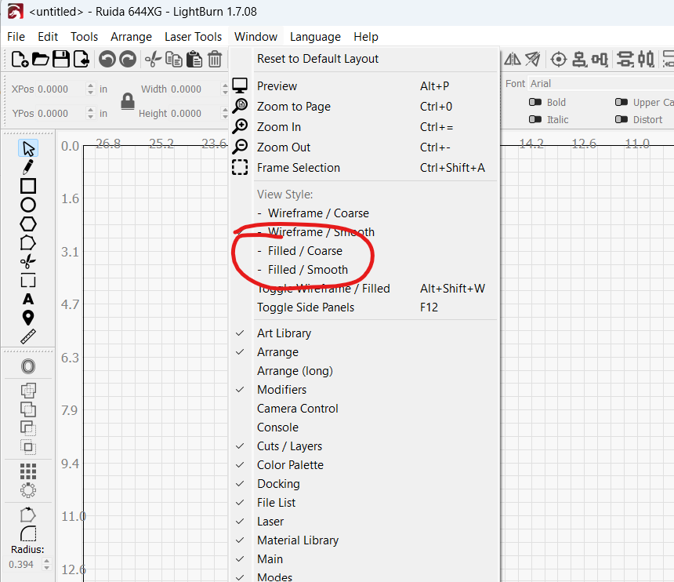This screenshot has width=674, height=582.
Task: Click the Width value field
Action: 194,89
